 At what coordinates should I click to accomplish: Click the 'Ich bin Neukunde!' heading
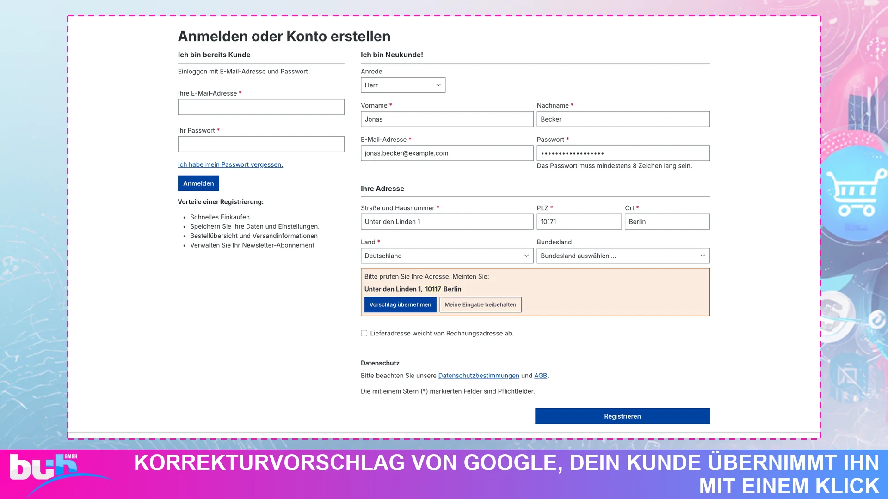(392, 55)
